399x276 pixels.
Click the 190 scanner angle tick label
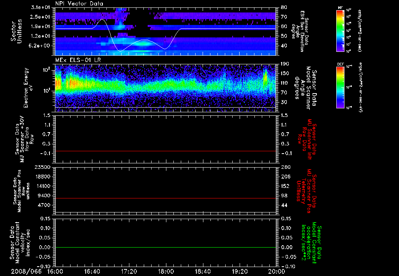[x=286, y=64]
